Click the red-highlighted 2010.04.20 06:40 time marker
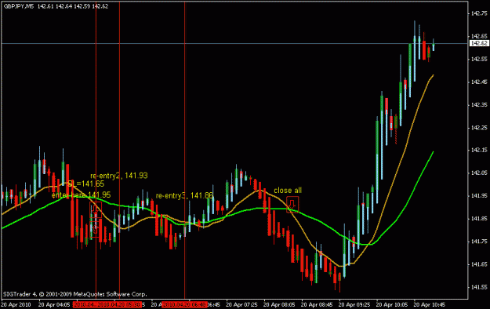The width and height of the screenshot is (490, 309). click(x=184, y=304)
